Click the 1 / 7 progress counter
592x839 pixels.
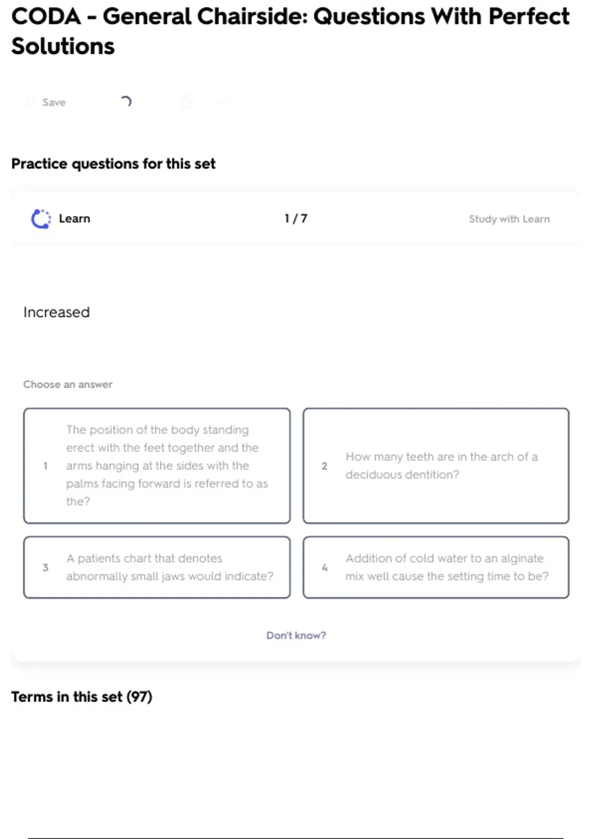click(296, 219)
